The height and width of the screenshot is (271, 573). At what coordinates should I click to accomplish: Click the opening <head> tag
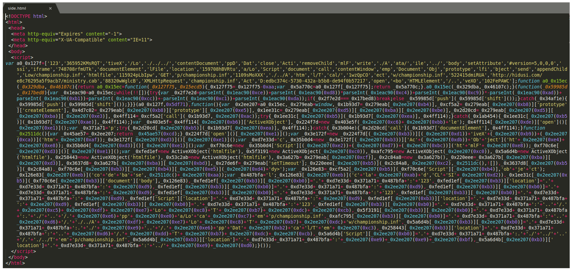(16, 27)
